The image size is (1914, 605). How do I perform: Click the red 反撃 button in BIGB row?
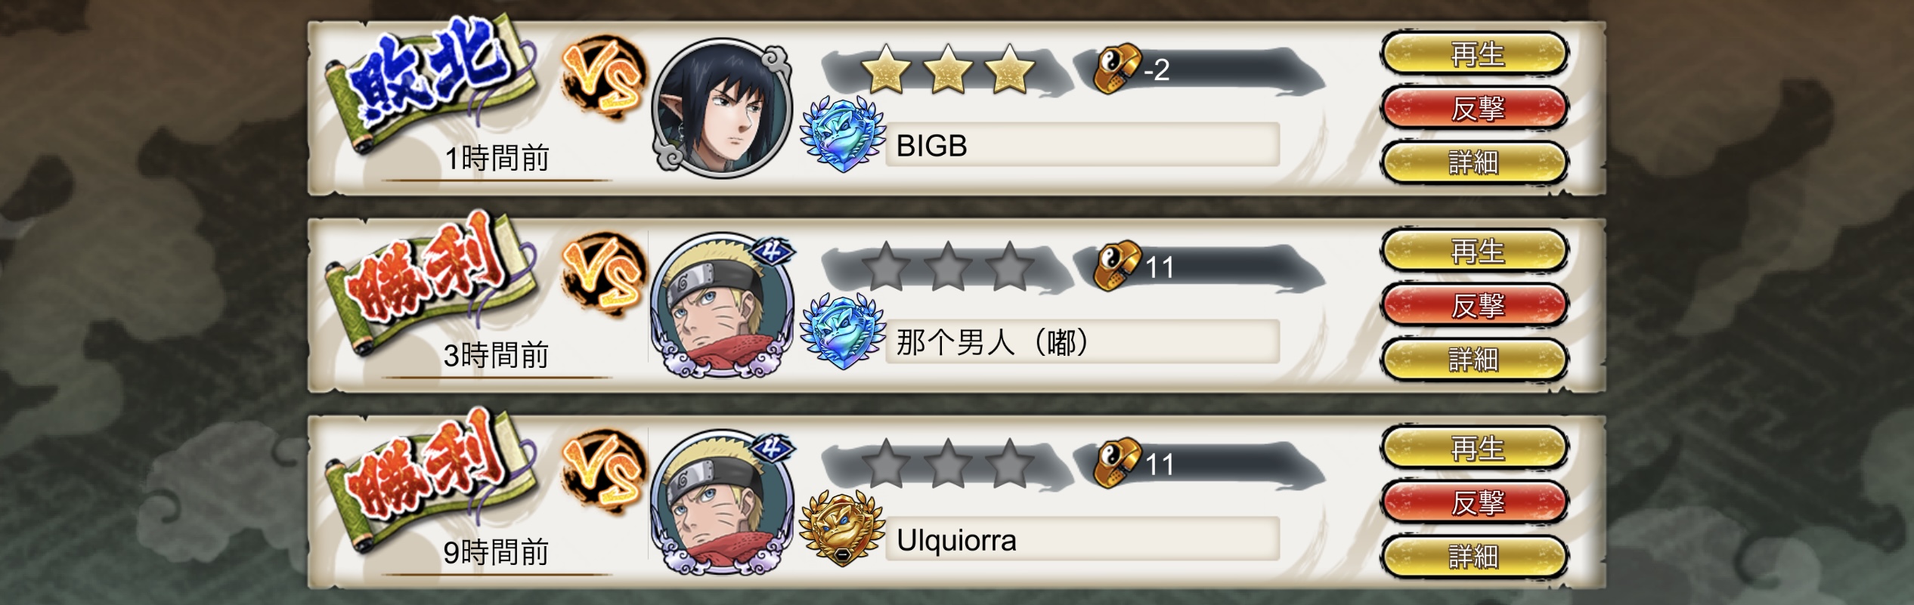pyautogui.click(x=1474, y=108)
